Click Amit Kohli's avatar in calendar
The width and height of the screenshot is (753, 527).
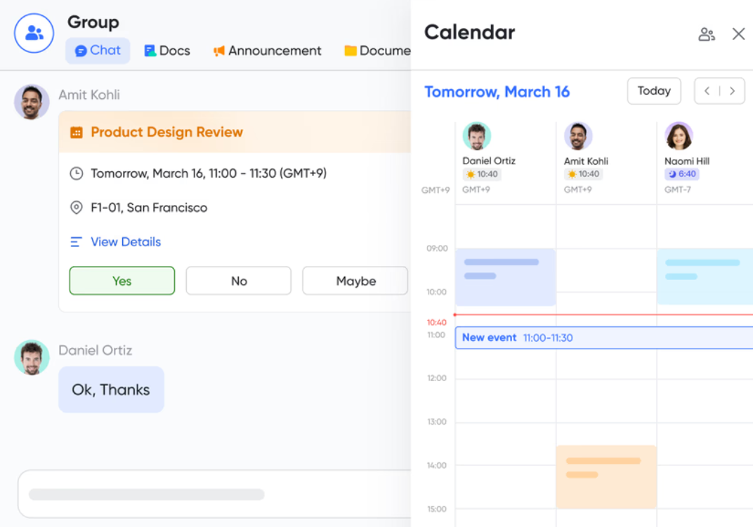pos(577,136)
